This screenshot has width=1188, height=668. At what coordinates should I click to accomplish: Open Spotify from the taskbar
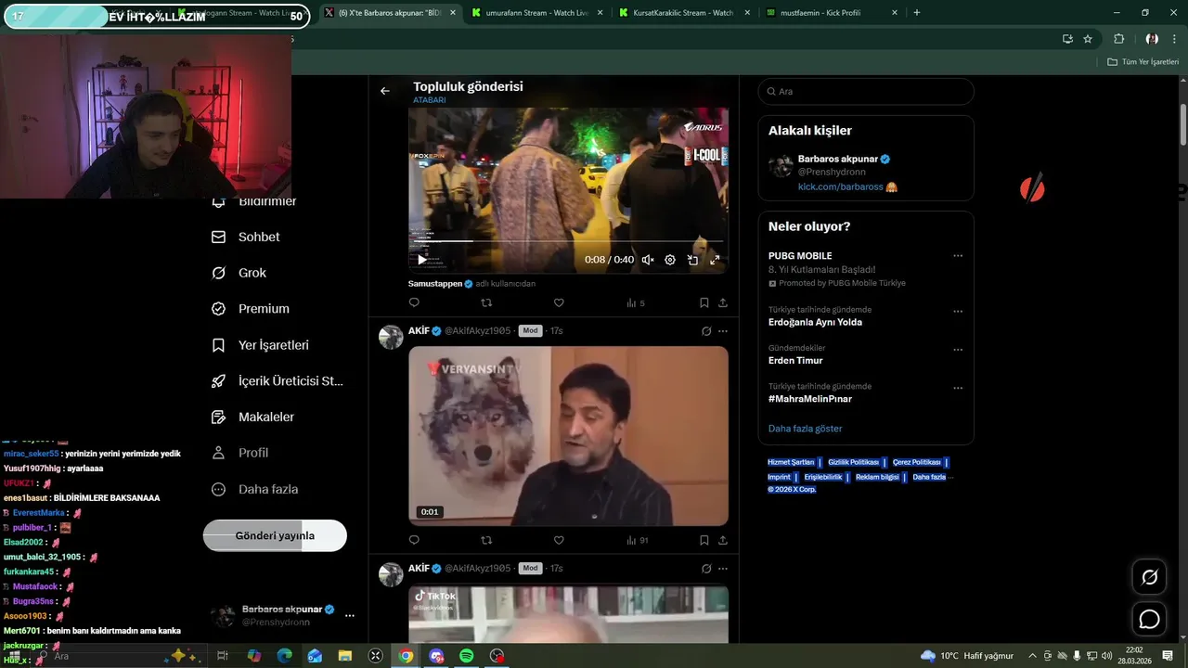click(467, 656)
